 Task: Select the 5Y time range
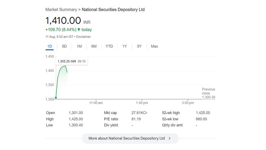pos(139,46)
